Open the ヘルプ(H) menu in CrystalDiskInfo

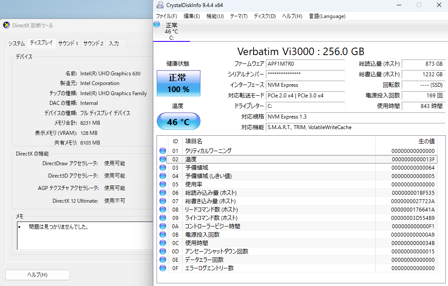(x=292, y=16)
